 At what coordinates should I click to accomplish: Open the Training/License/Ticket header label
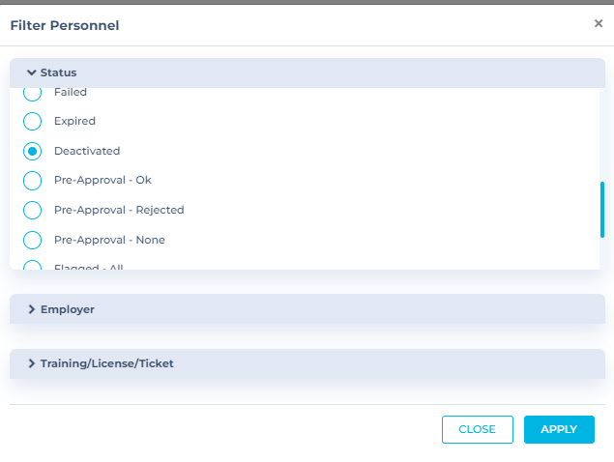[x=107, y=363]
